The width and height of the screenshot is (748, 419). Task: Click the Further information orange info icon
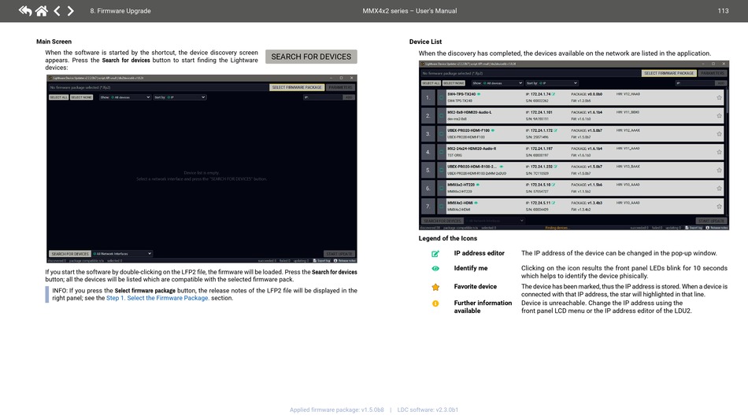point(435,303)
